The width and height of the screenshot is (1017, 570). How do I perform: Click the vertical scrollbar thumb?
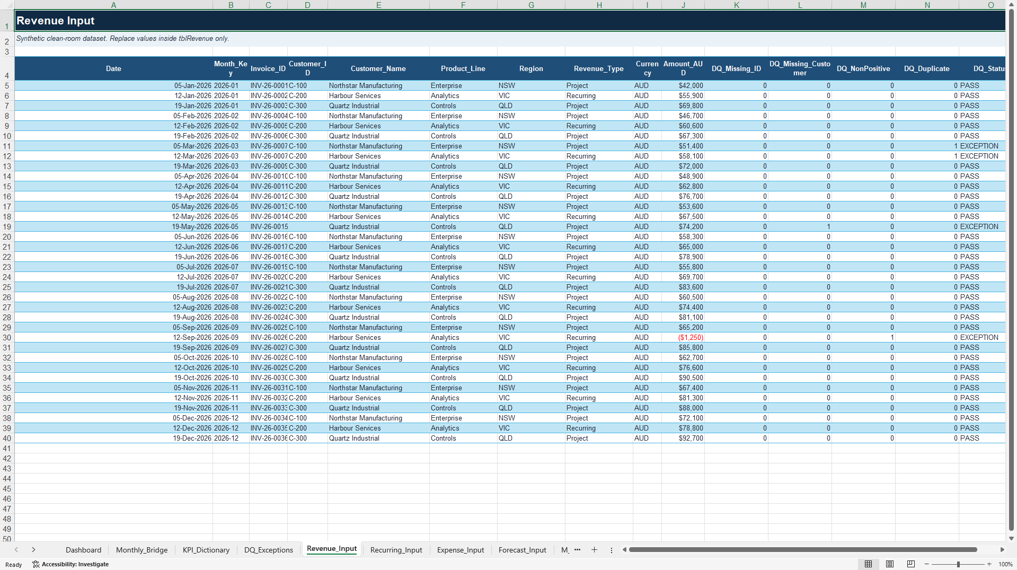[x=1011, y=269]
